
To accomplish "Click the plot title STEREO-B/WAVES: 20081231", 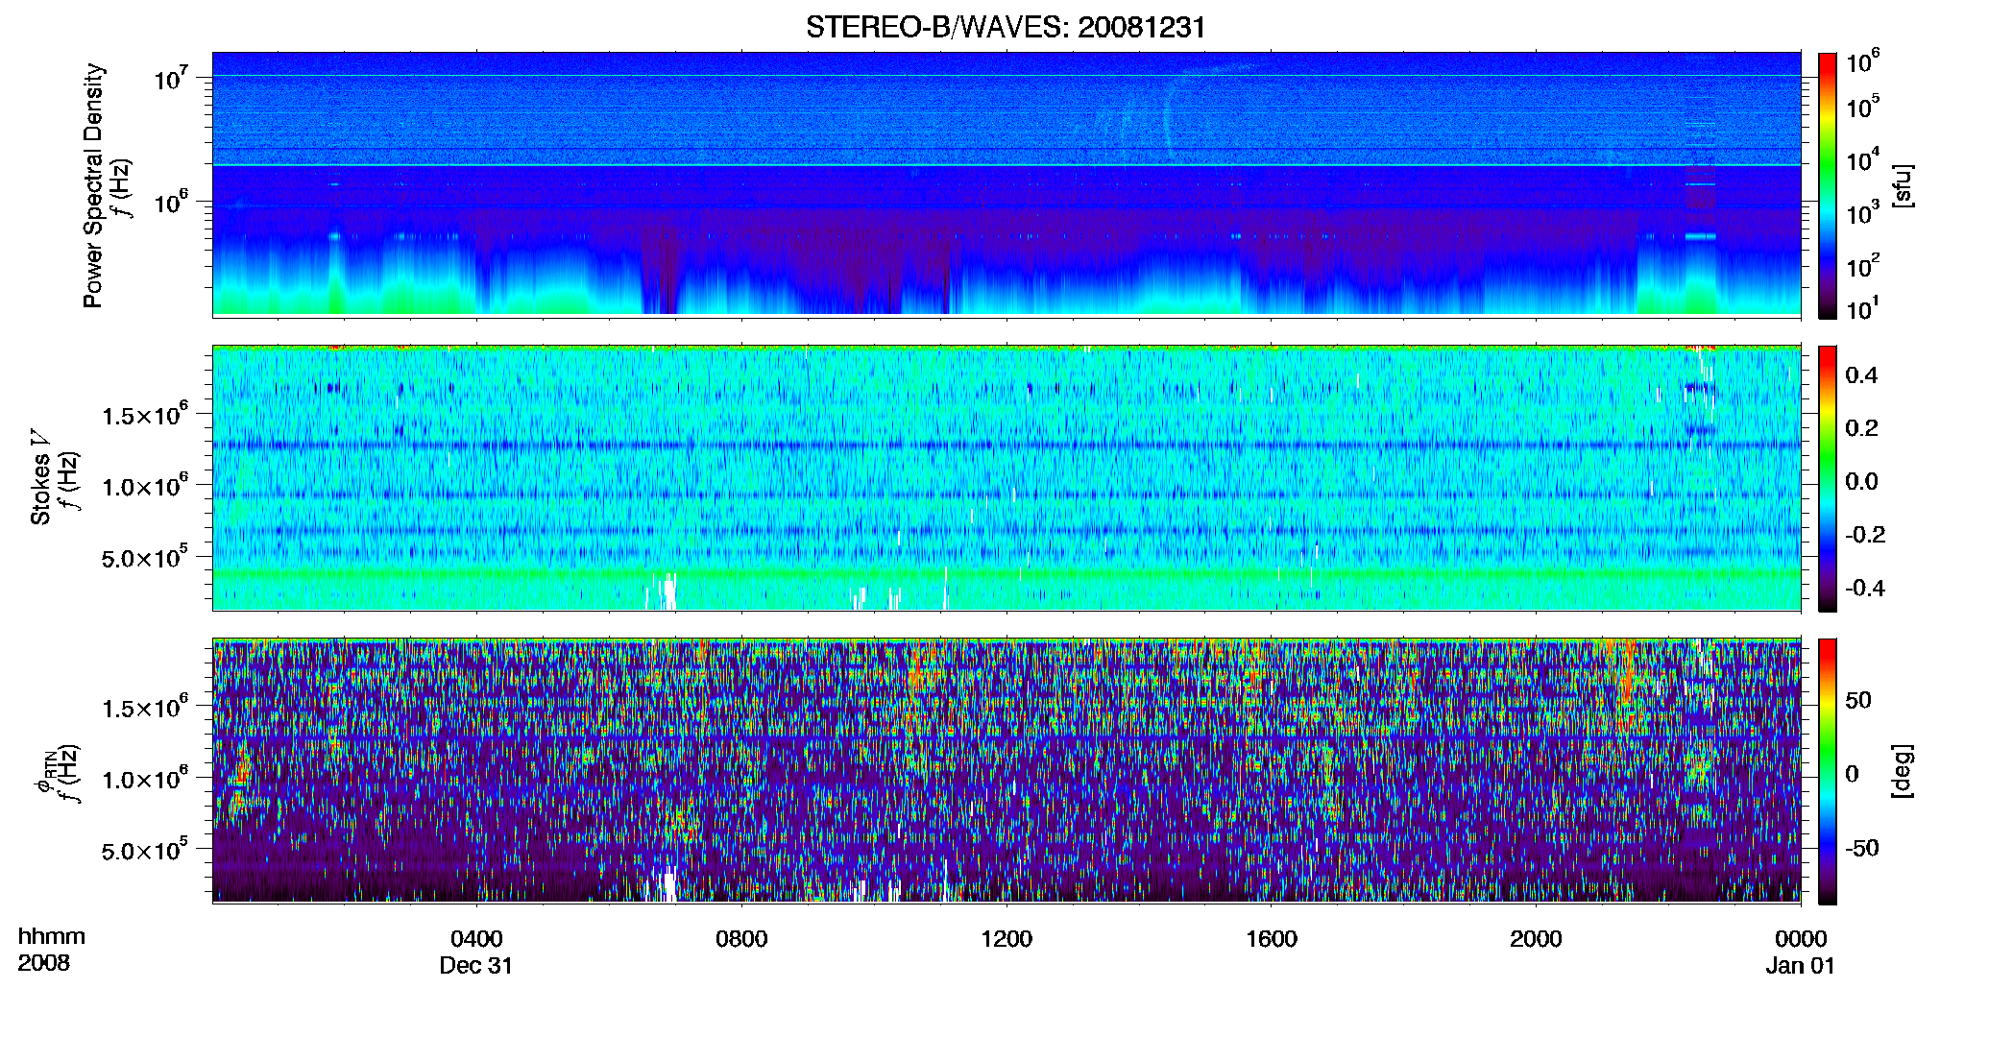I will click(1006, 28).
